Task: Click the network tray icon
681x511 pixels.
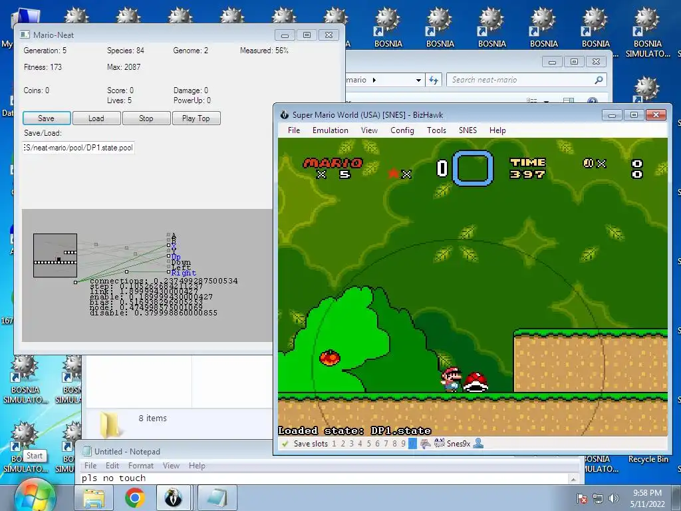Action: pos(598,498)
